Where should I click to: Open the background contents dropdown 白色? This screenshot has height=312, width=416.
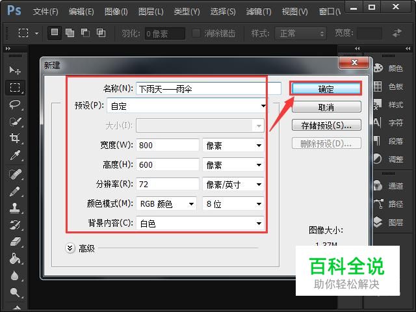pos(200,224)
